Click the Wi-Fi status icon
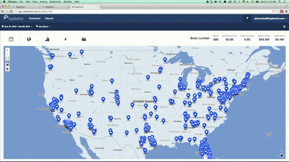Viewport: 289px width, 162px height. 244,2
